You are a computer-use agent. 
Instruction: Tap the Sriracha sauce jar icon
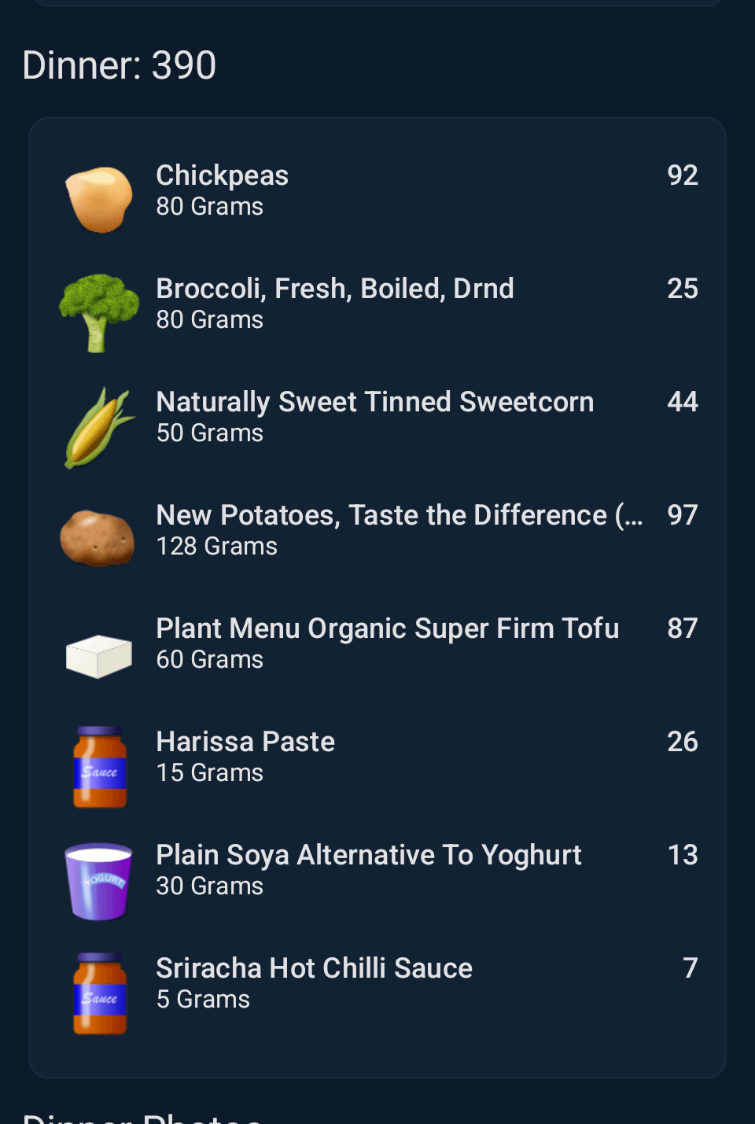[x=100, y=993]
